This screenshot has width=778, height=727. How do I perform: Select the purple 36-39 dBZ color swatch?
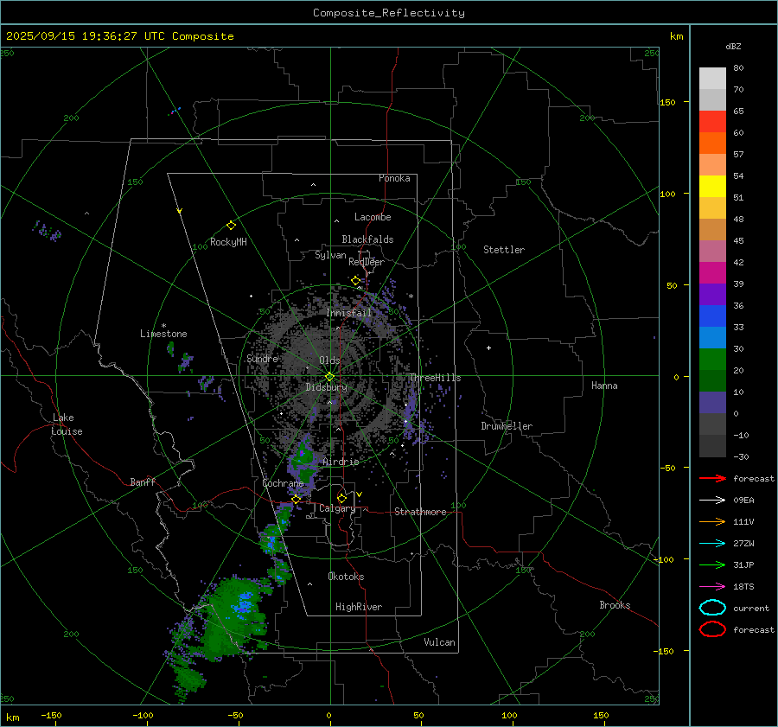coord(712,294)
